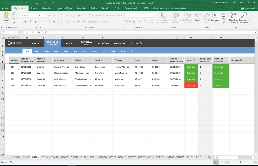Click the DEZ month button

click(x=133, y=51)
